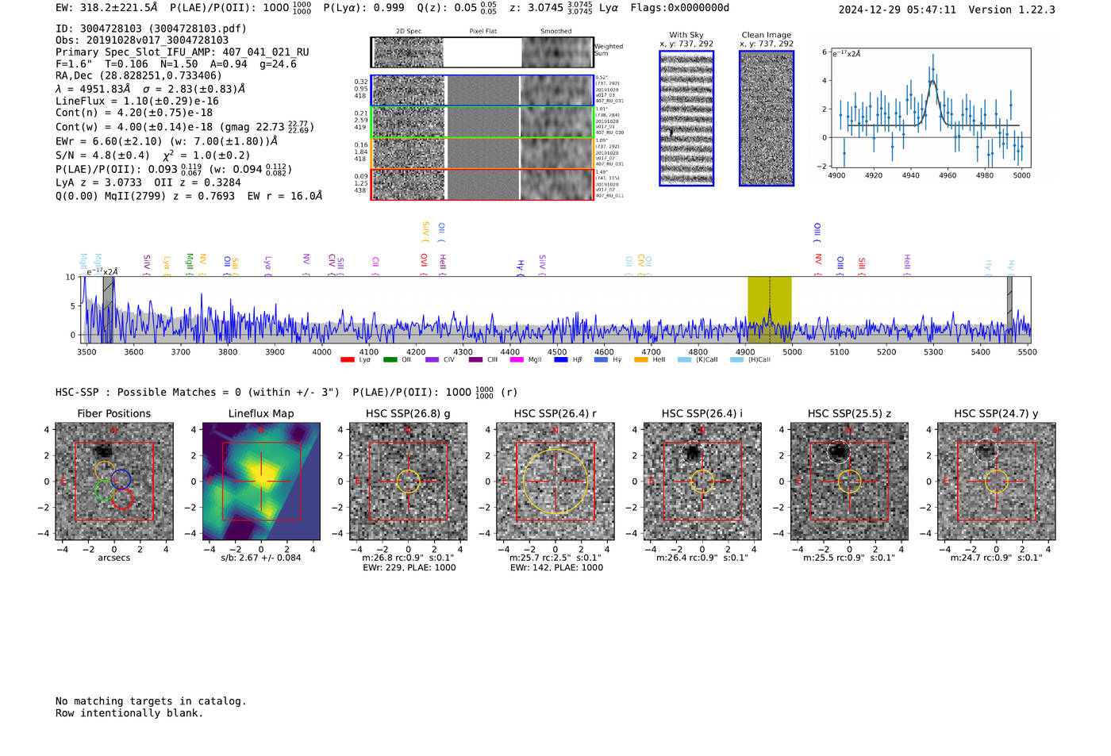Click the gray hatched region near 3550
This screenshot has width=1111, height=756.
108,310
